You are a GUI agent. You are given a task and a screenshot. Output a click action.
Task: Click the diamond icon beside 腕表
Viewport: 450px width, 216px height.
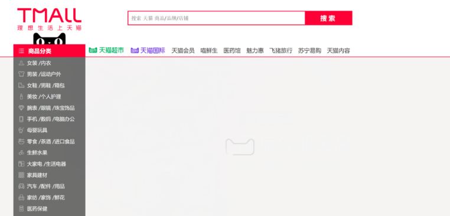pyautogui.click(x=21, y=108)
